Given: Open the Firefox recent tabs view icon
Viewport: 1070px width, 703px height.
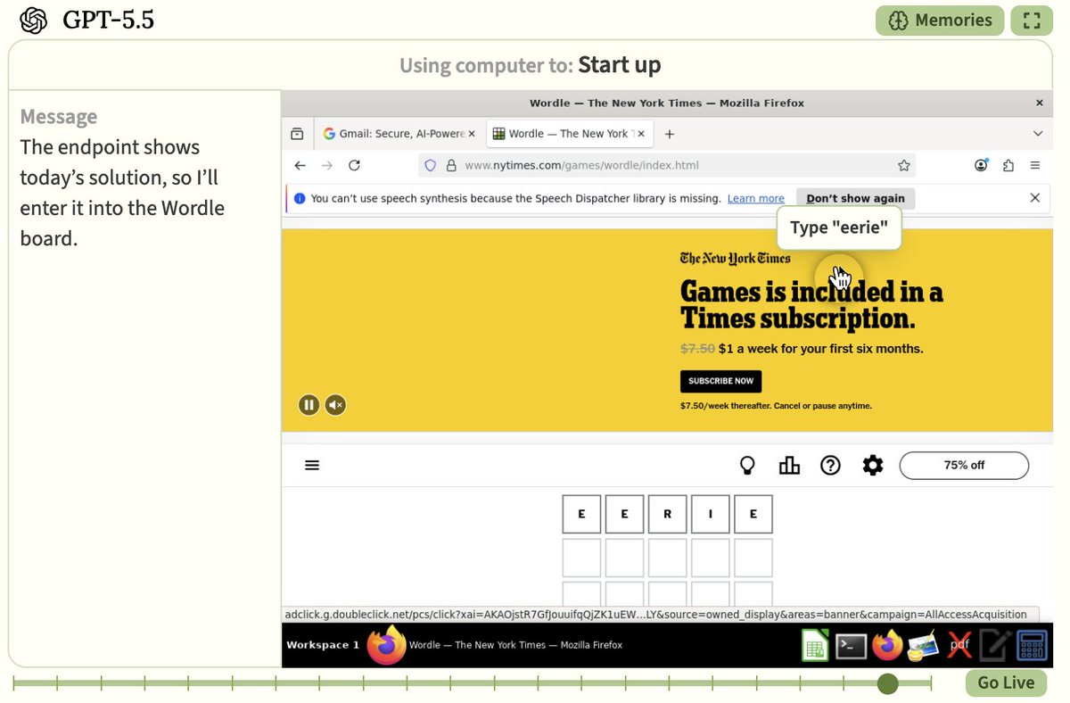Looking at the screenshot, I should click(x=297, y=134).
